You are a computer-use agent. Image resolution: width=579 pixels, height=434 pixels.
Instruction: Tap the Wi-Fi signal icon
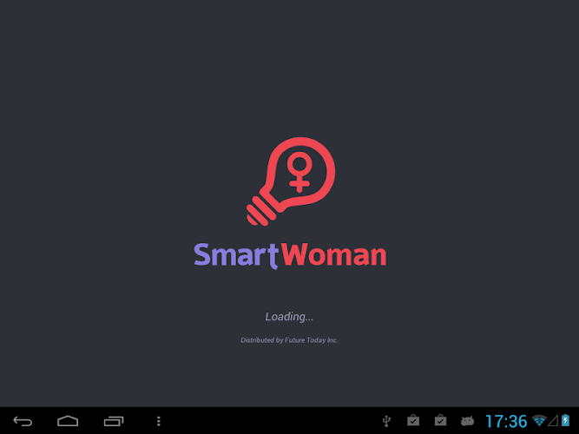click(539, 420)
